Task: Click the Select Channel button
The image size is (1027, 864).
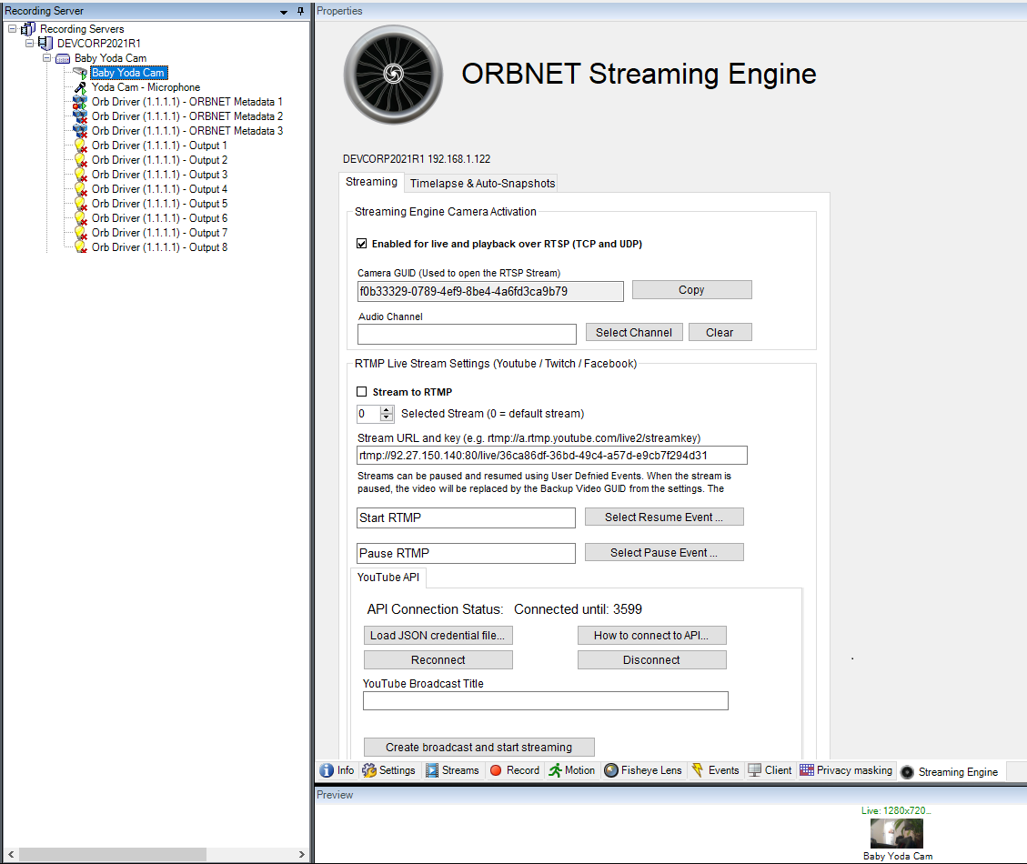Action: coord(633,332)
